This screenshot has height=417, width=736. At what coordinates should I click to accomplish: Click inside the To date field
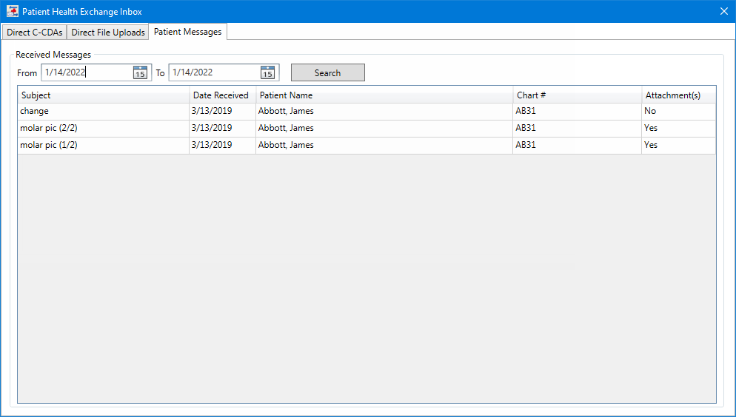point(213,72)
